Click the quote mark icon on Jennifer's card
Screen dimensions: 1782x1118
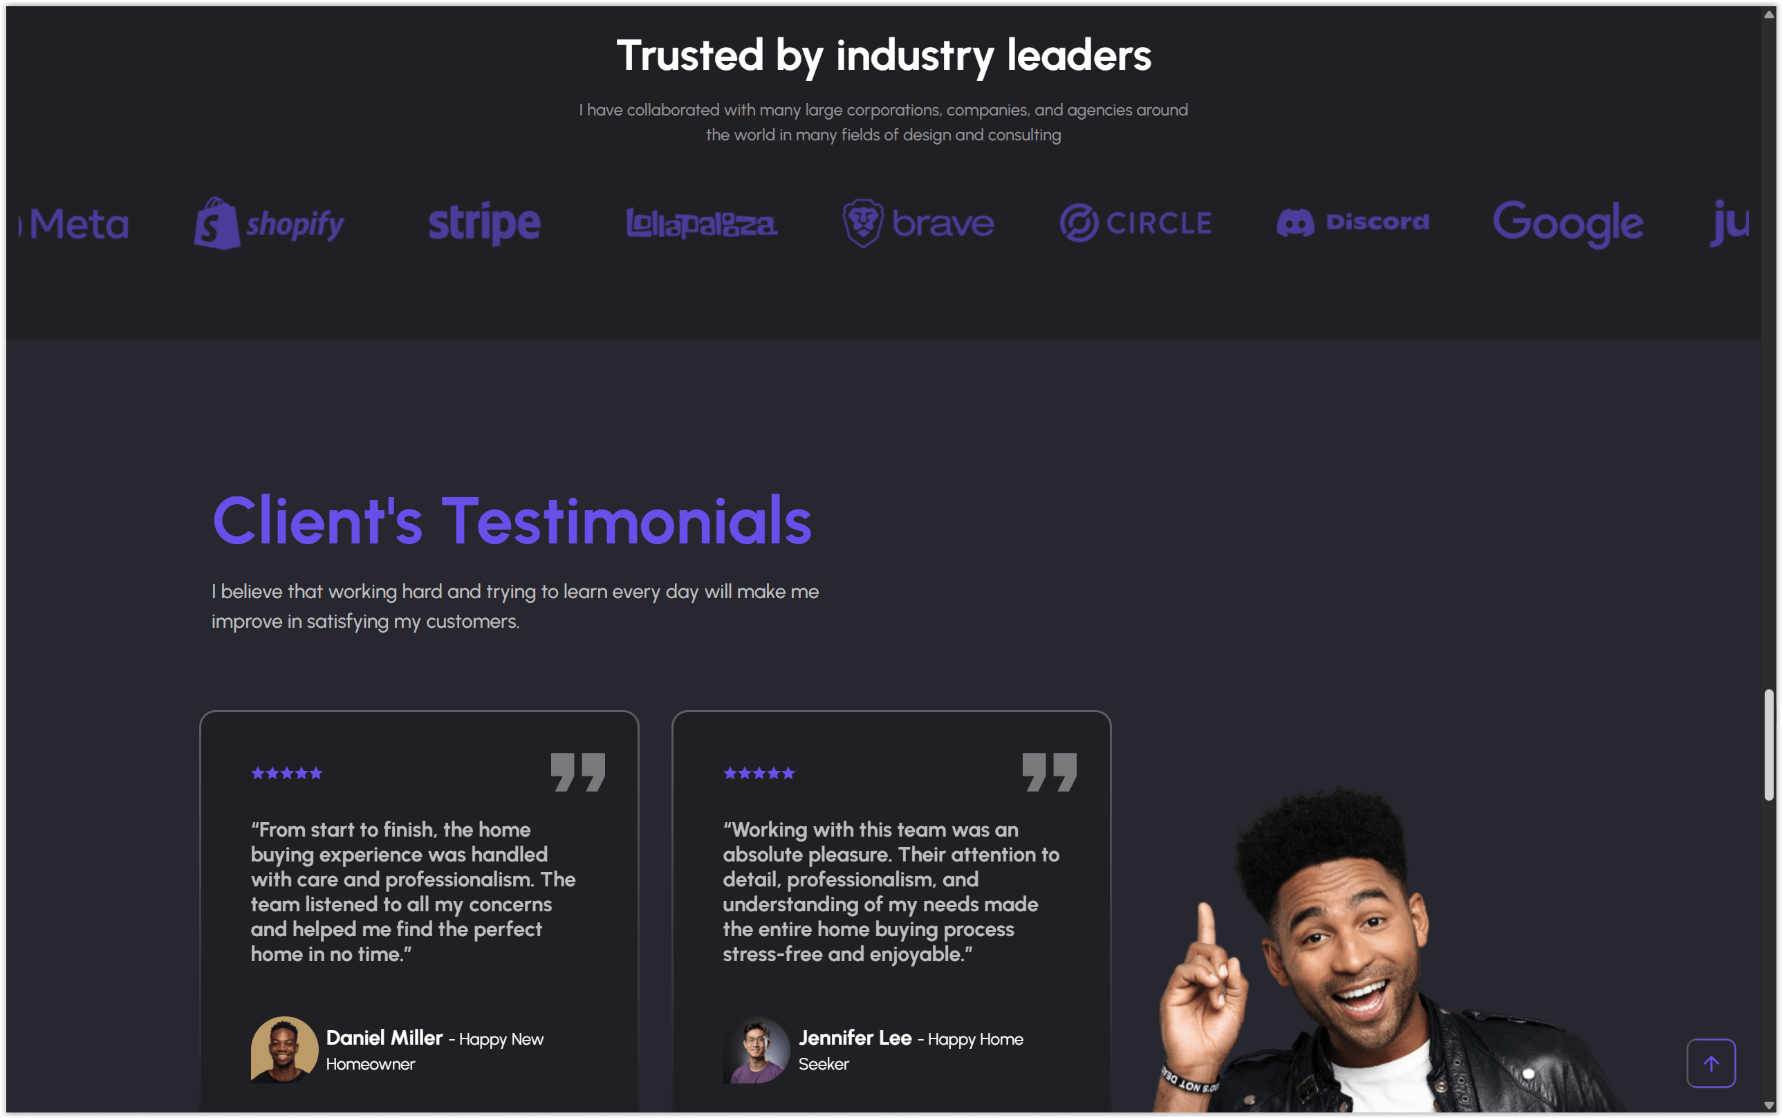point(1049,772)
